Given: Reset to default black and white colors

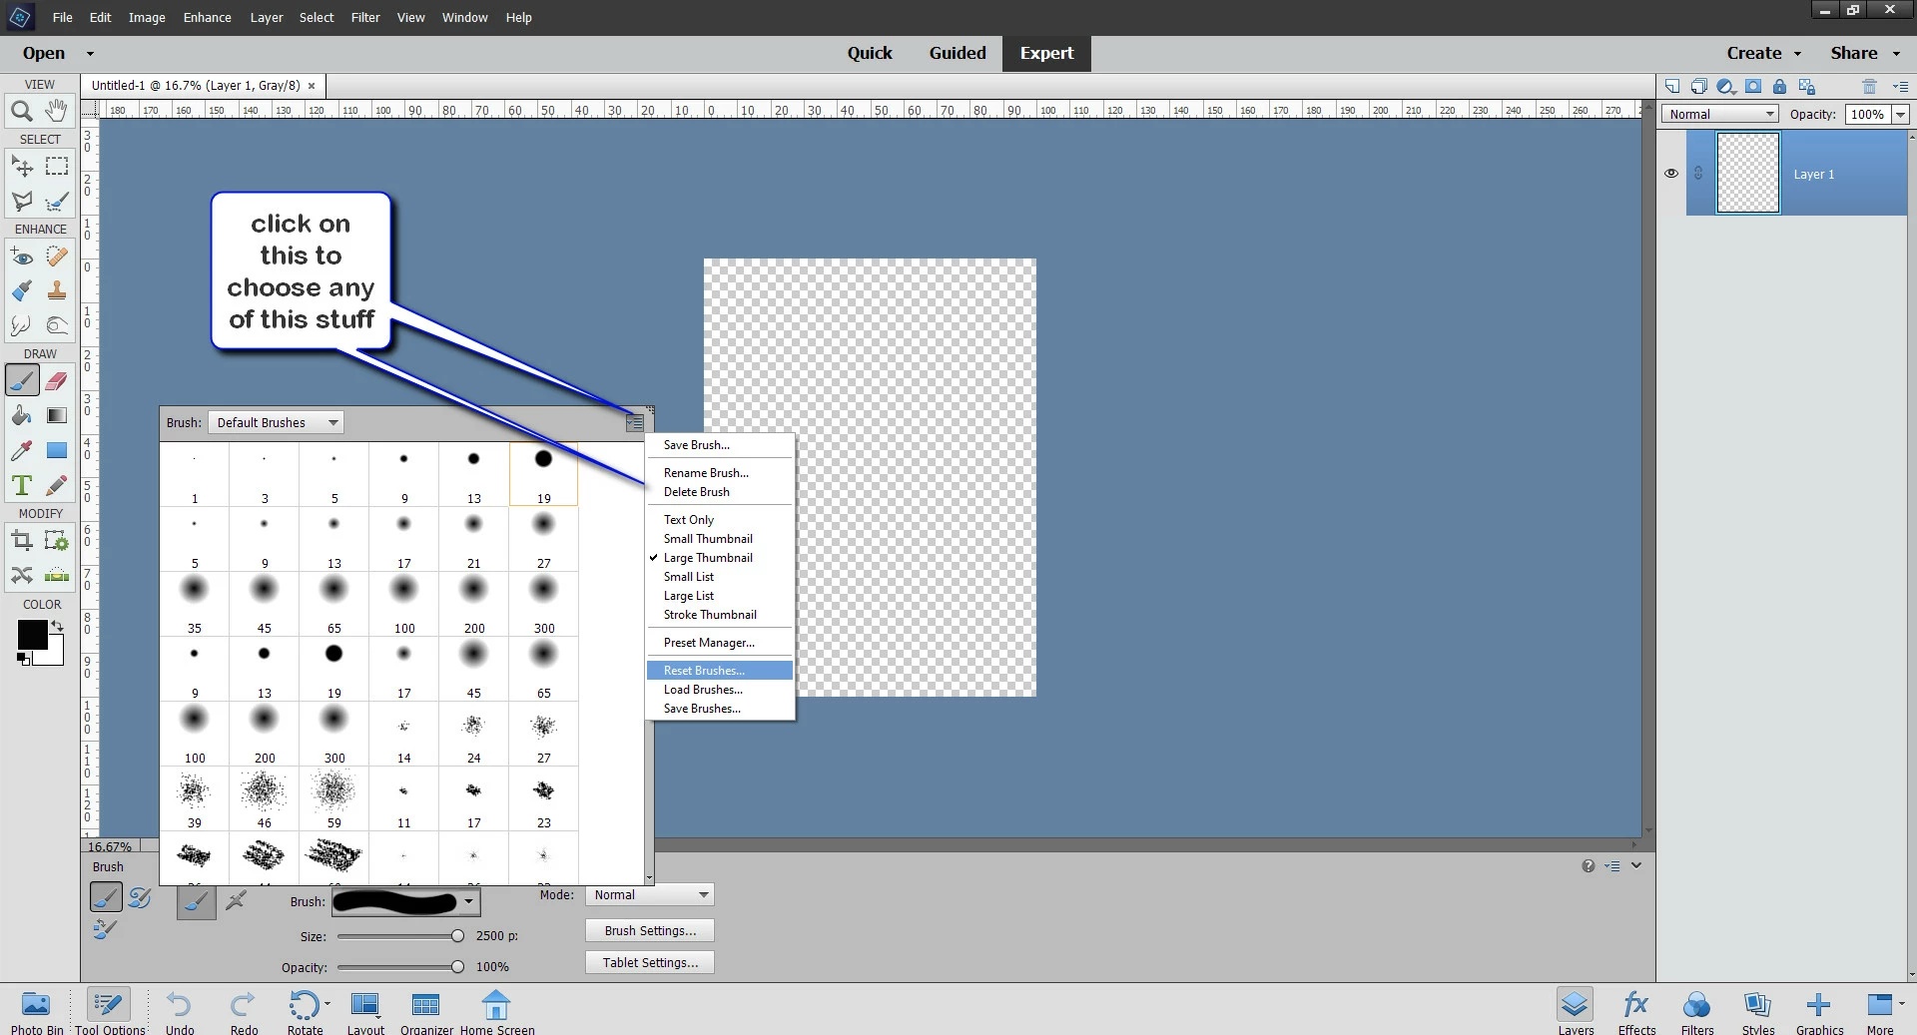Looking at the screenshot, I should [x=23, y=659].
